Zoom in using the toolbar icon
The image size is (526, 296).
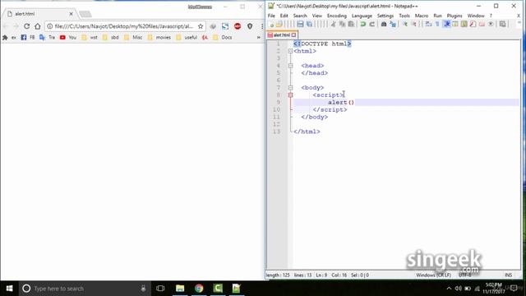(405, 24)
